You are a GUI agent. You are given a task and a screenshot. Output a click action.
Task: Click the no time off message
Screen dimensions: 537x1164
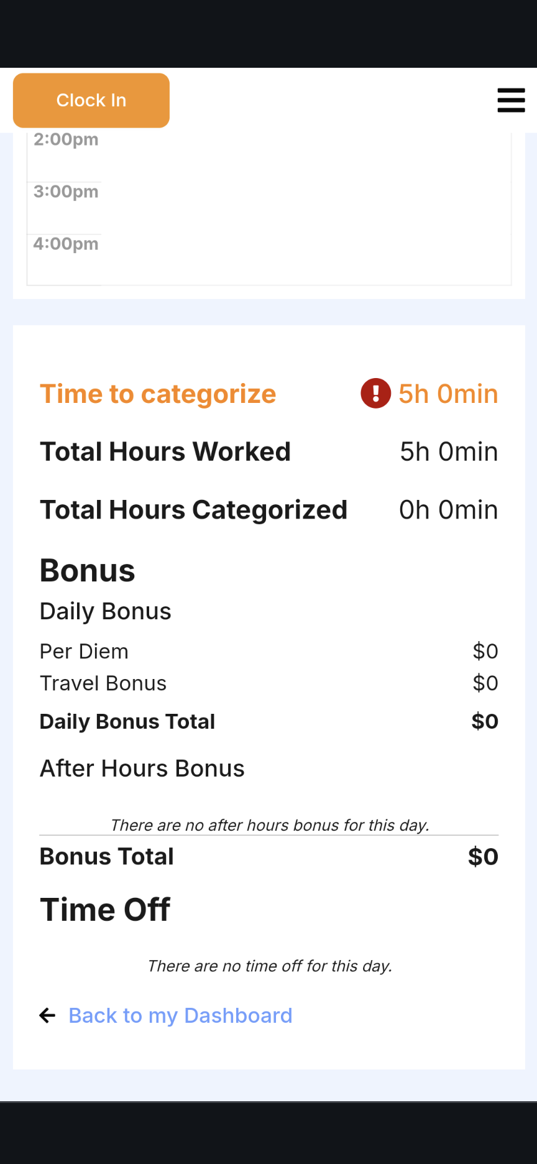270,966
